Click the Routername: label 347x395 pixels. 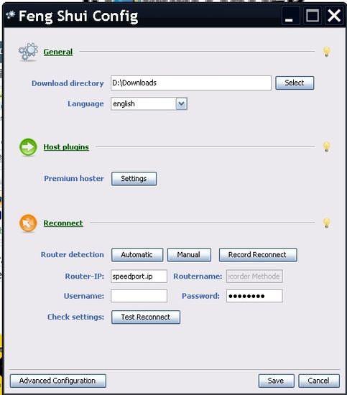[x=198, y=276]
